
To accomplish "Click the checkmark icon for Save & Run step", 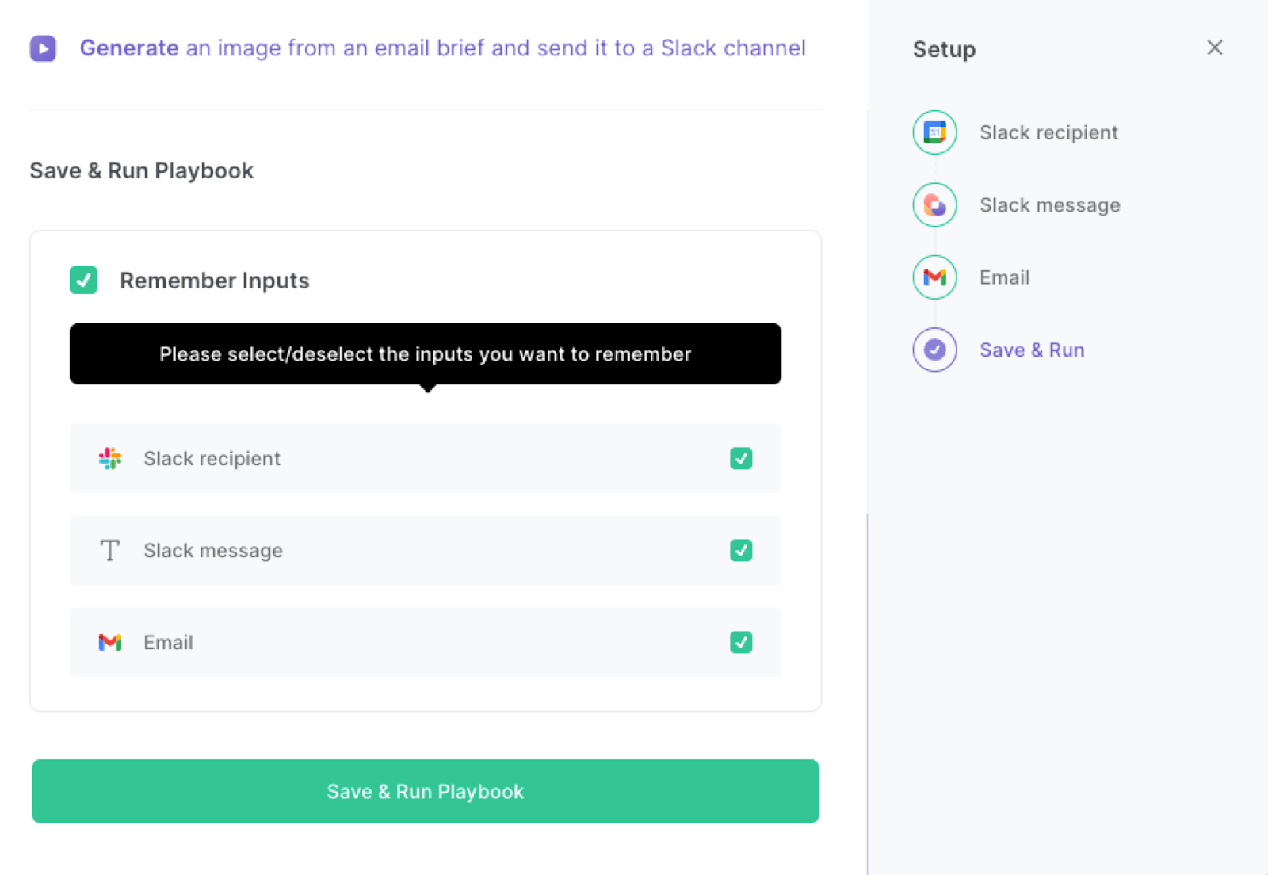I will (934, 350).
